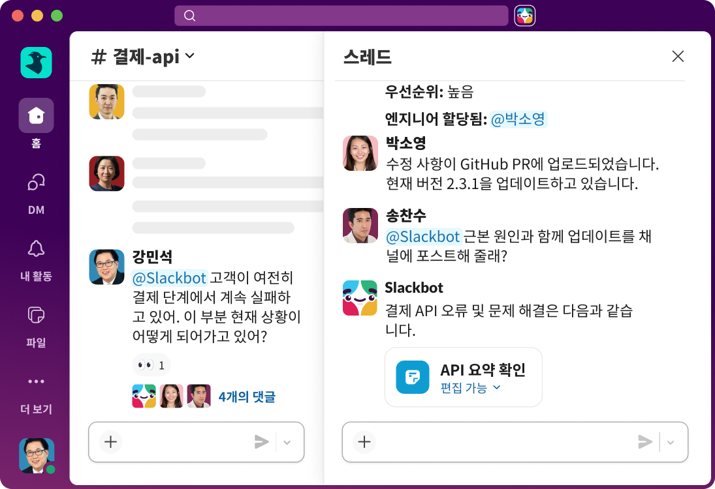Click the @박소영 mention in the thread
Viewport: 715px width, 489px height.
pos(518,119)
